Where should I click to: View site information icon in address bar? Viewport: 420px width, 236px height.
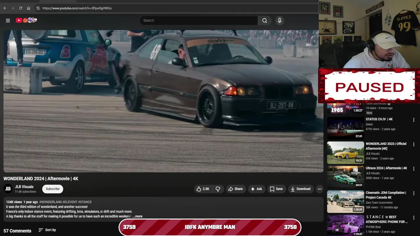click(38, 8)
